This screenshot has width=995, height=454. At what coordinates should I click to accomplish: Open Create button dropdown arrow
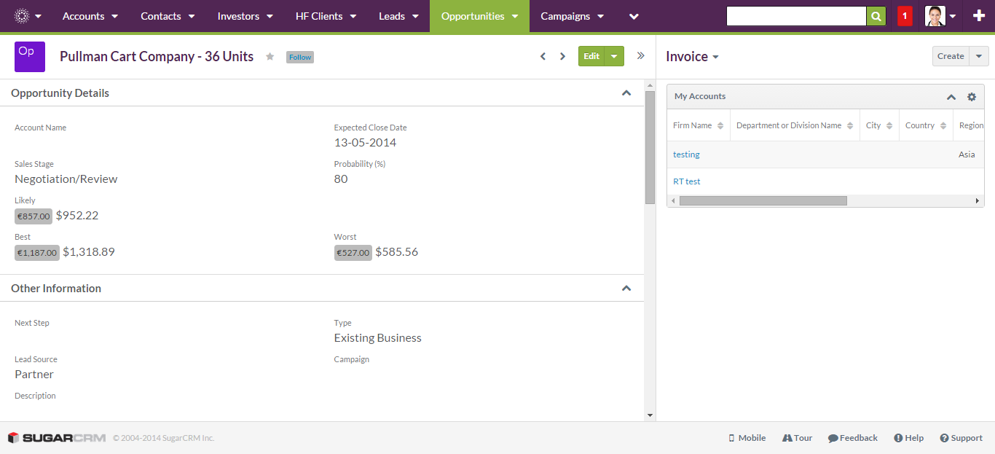[x=979, y=56]
